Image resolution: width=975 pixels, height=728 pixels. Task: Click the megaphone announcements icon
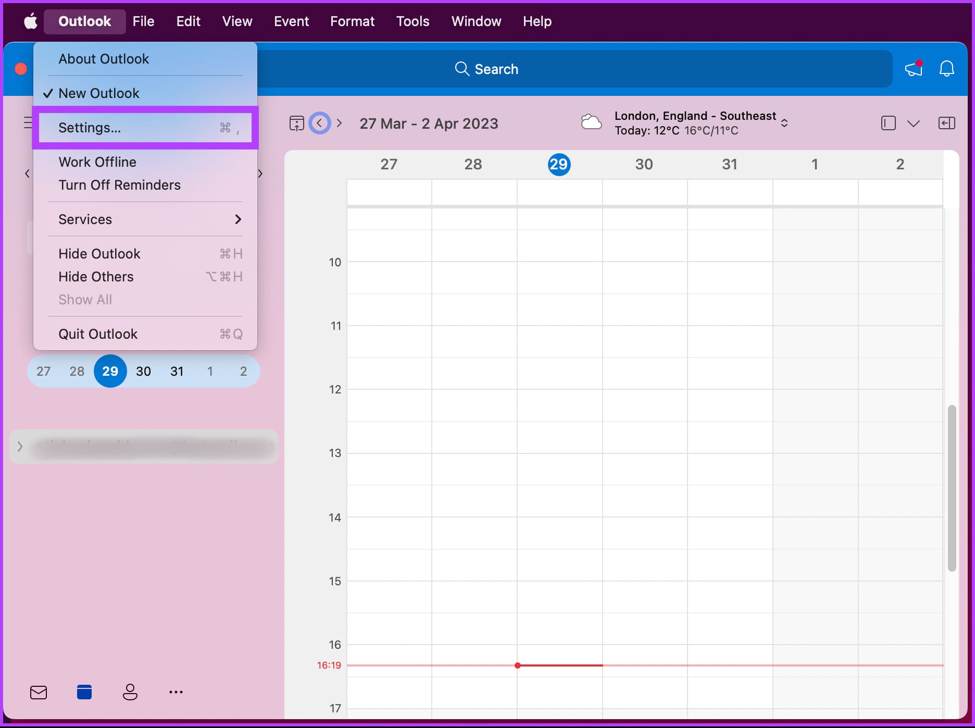914,69
